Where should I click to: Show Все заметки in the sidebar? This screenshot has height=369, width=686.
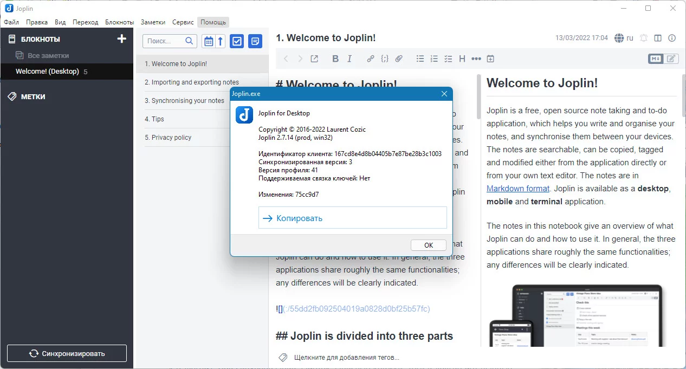click(x=67, y=55)
